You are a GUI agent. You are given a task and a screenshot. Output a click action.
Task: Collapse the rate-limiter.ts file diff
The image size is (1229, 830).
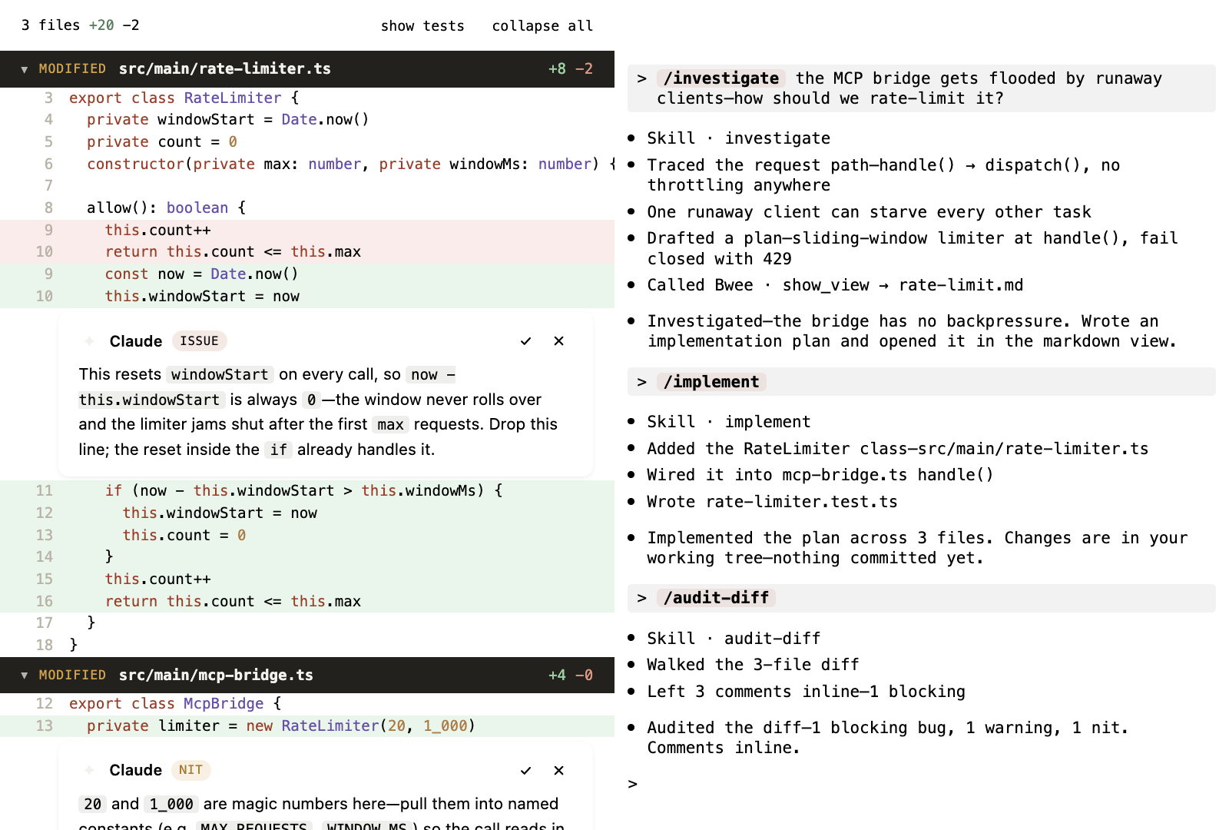pos(25,69)
